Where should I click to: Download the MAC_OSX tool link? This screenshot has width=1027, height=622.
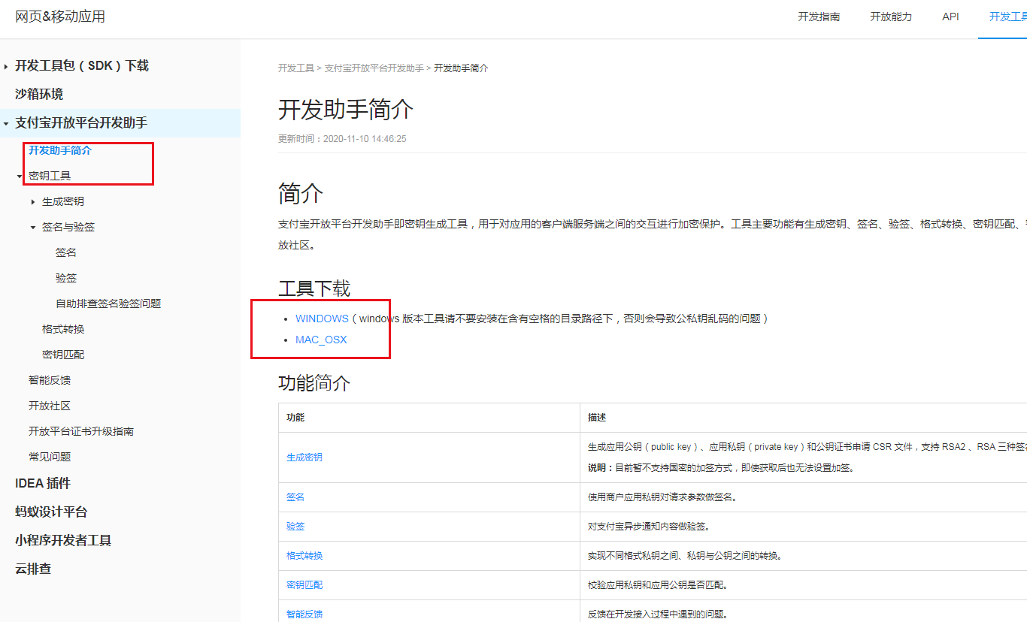tap(321, 340)
